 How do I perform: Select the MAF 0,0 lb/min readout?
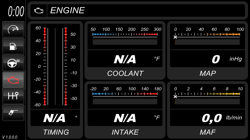click(207, 118)
